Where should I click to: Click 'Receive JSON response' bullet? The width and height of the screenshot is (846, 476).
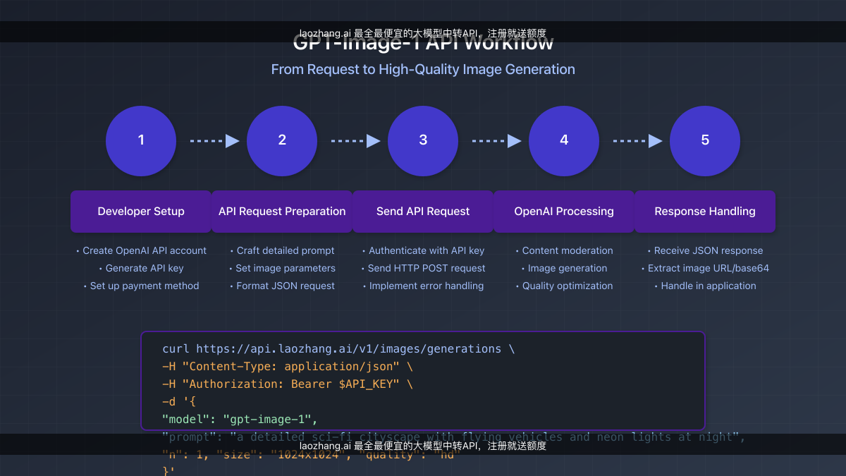[x=705, y=250]
